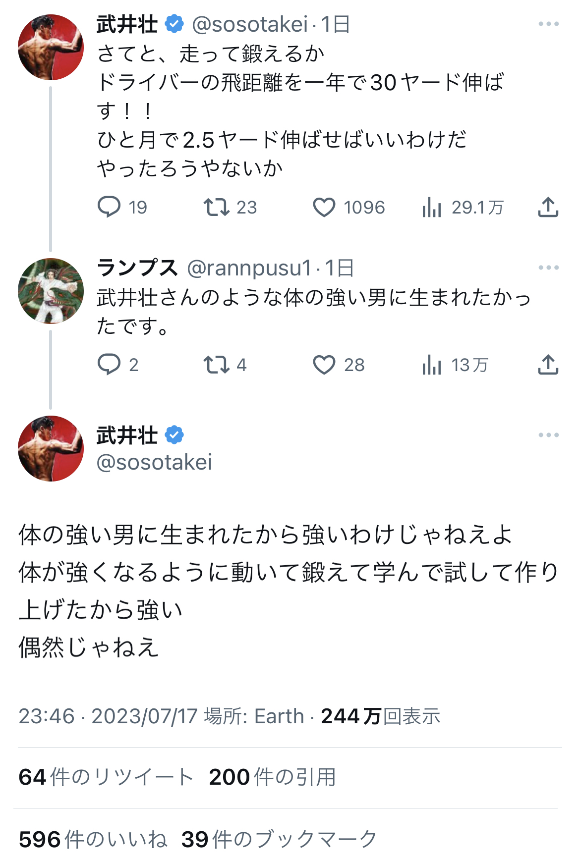
Task: Reply to the first tweet about driver distance
Action: tap(110, 207)
